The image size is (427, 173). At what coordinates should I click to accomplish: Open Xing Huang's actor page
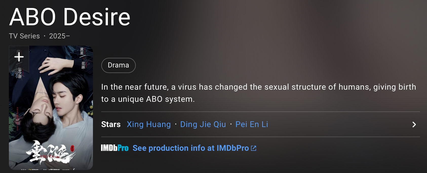click(x=149, y=125)
